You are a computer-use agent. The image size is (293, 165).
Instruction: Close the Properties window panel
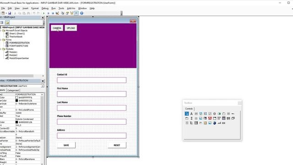43,81
